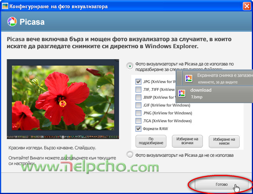This screenshot has width=253, height=194.
Task: Select use Picasa photo viewer by default radio
Action: [x=130, y=66]
